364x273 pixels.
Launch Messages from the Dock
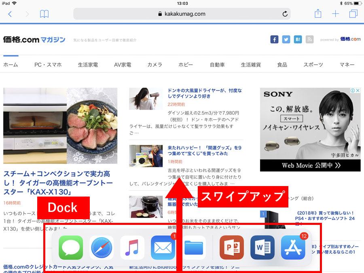(x=71, y=248)
